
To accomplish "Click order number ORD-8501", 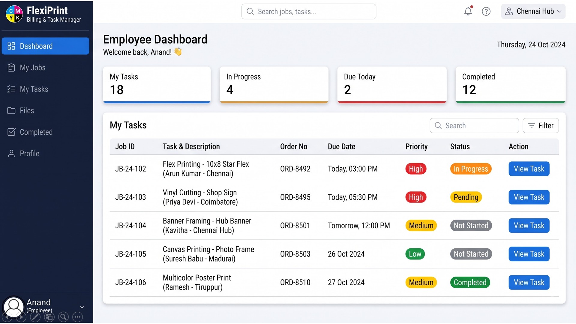I will 295,225.
